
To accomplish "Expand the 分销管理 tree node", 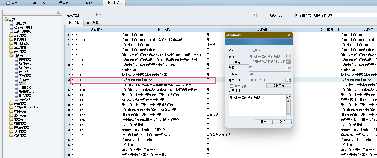I will pyautogui.click(x=6, y=35).
